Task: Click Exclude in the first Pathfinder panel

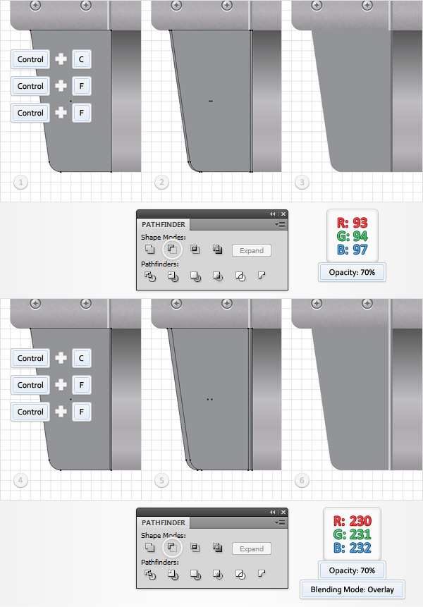Action: (x=218, y=250)
